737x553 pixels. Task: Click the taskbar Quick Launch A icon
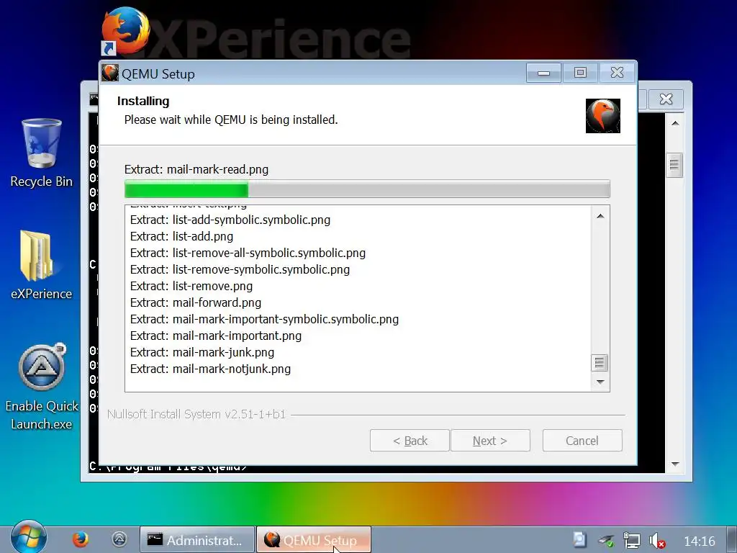[x=119, y=539]
